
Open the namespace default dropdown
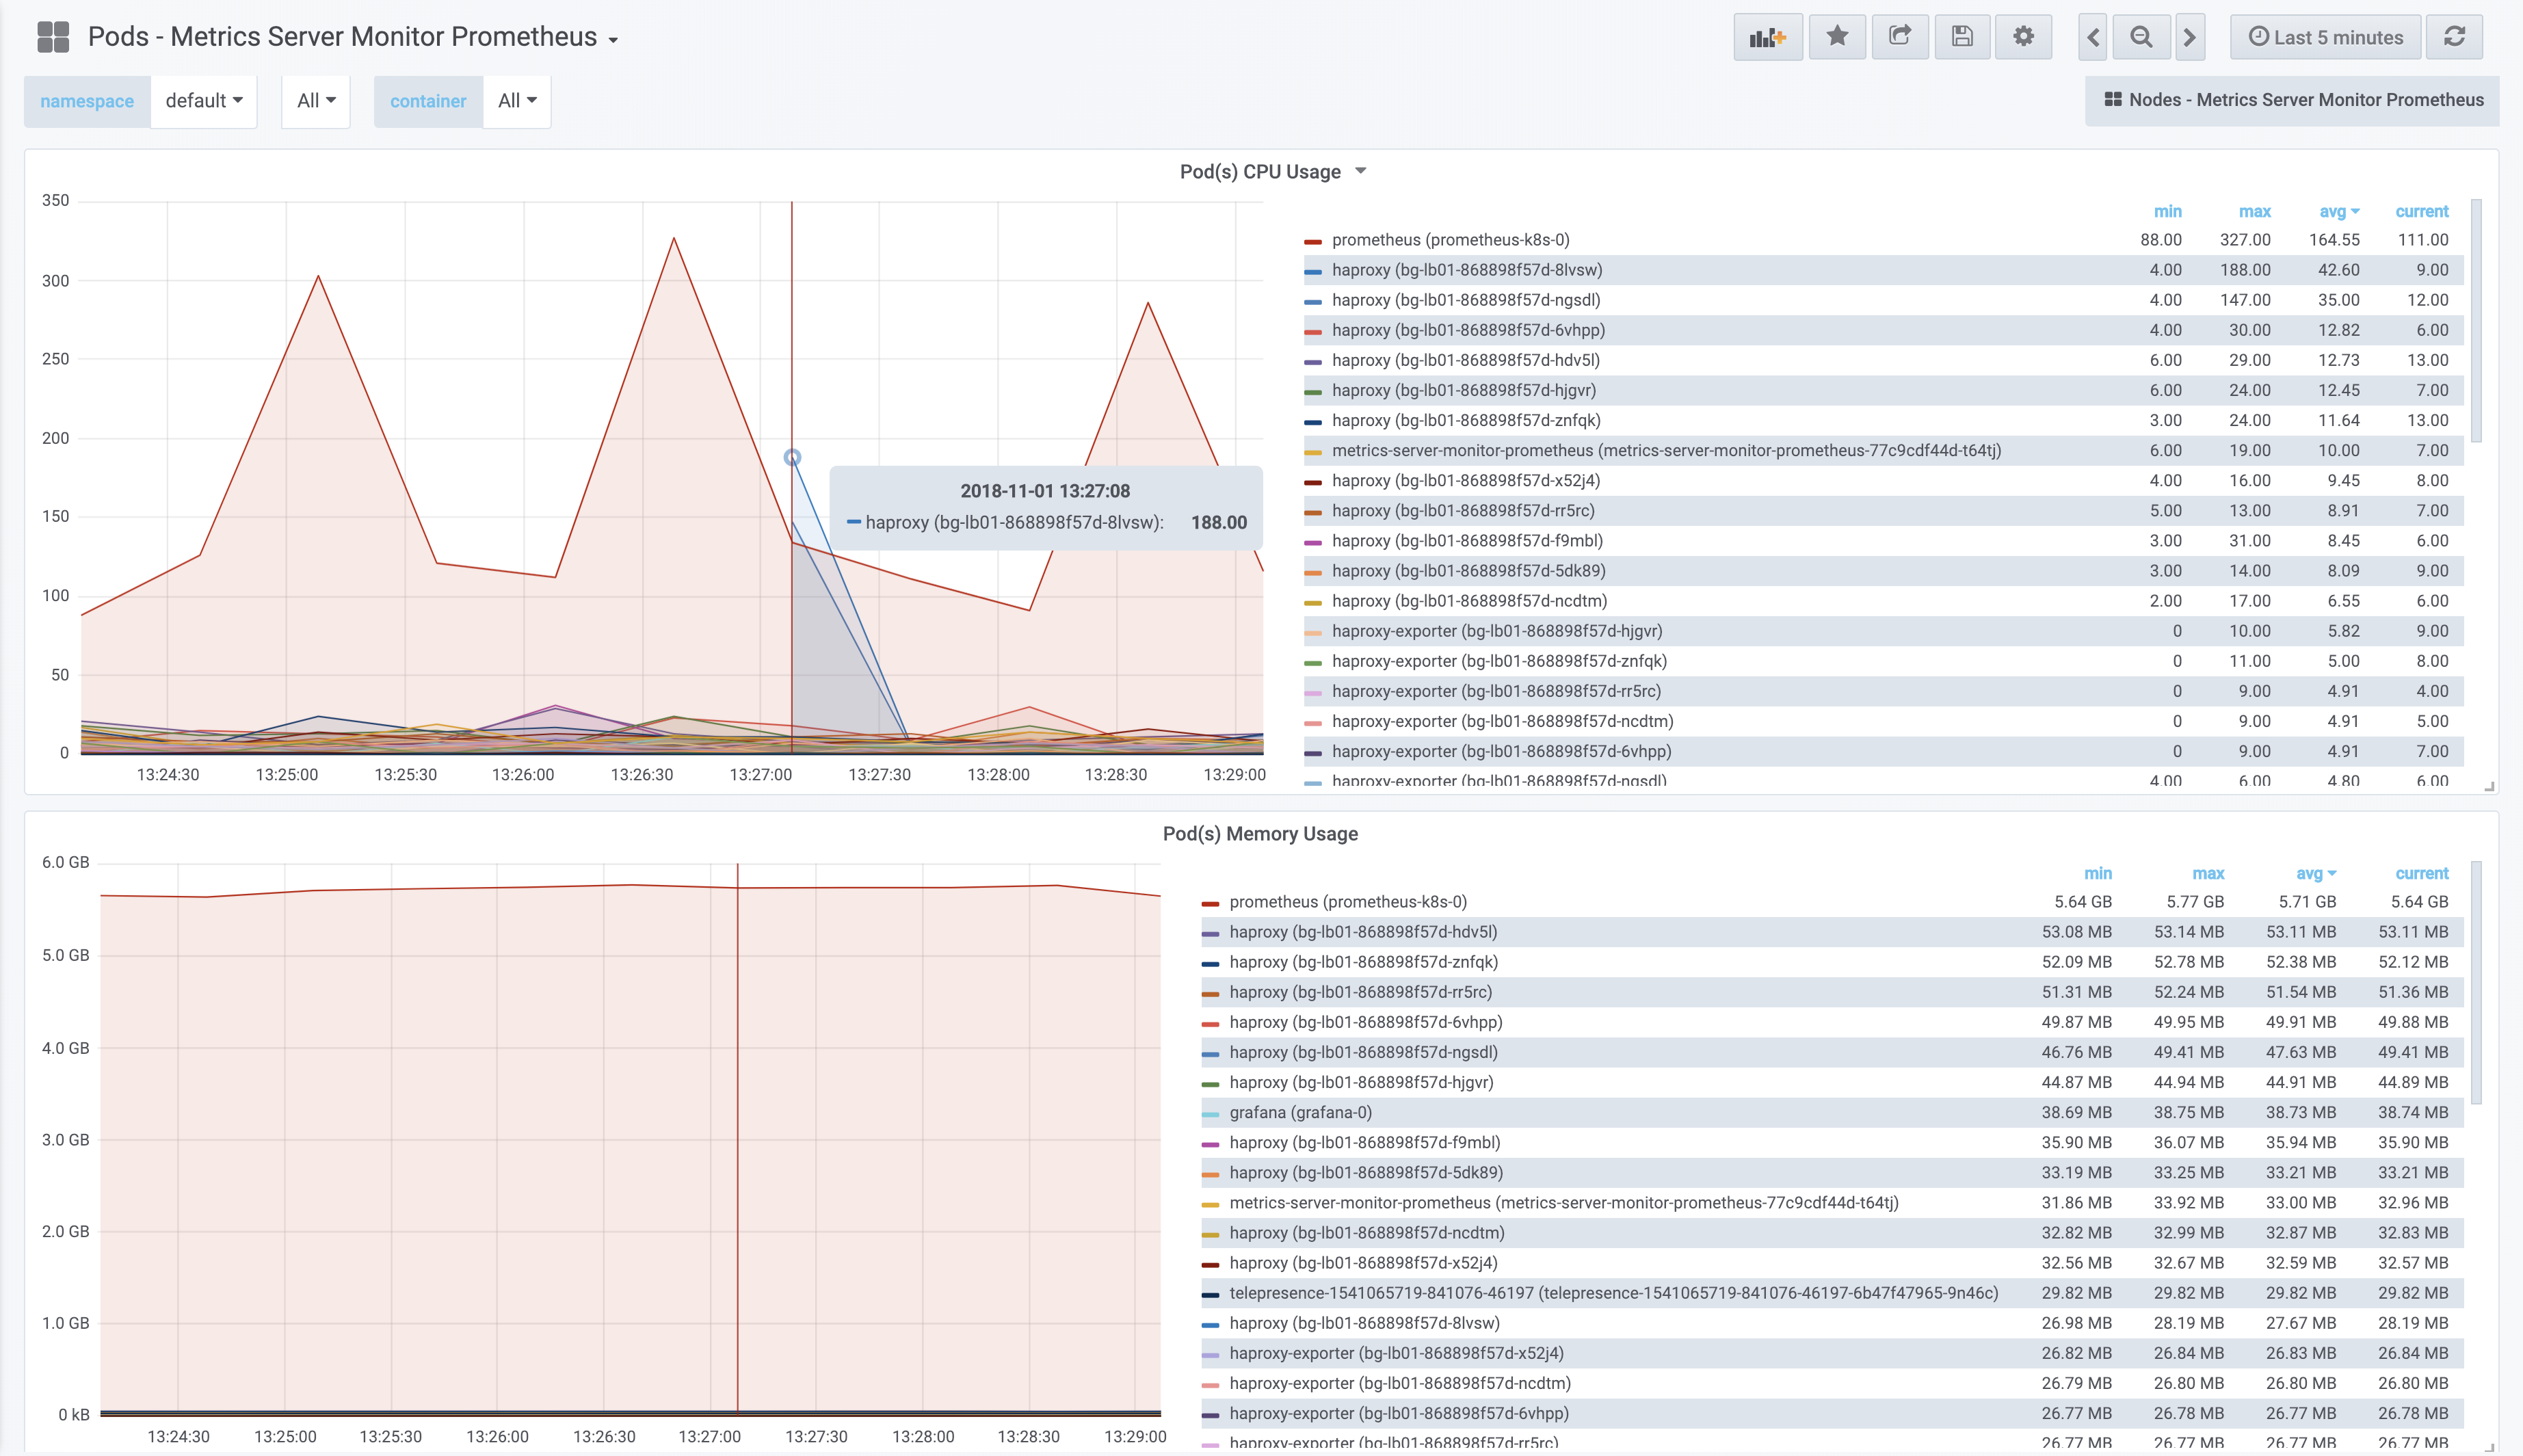tap(204, 101)
